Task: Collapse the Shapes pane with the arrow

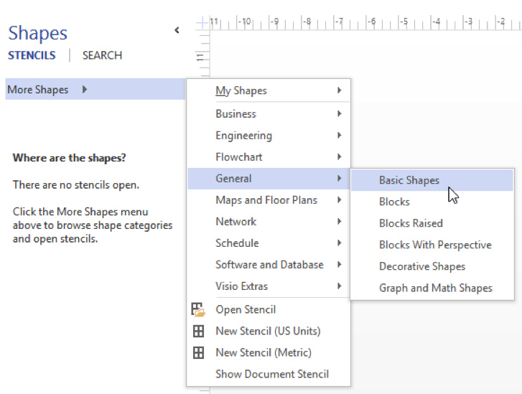Action: 177,30
